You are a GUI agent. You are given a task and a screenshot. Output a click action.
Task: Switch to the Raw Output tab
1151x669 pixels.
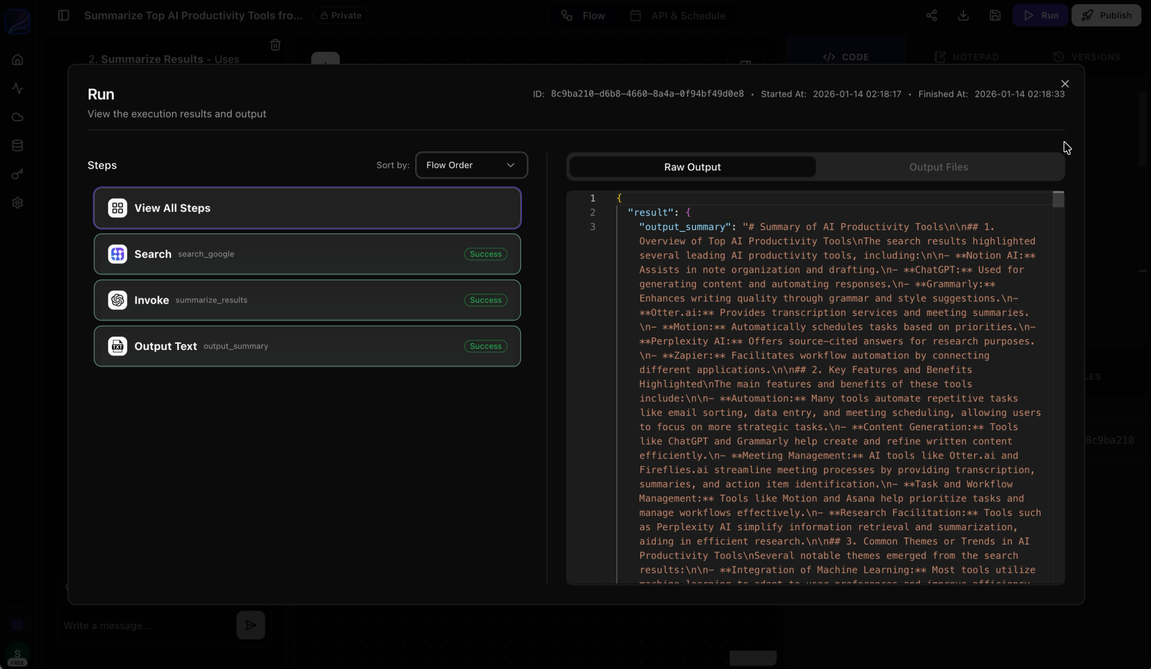click(x=692, y=167)
